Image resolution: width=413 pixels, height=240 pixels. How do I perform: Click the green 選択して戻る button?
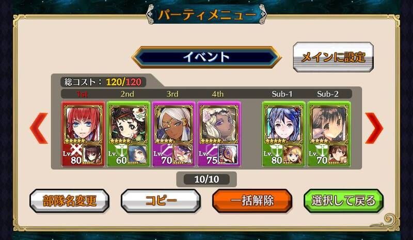pyautogui.click(x=343, y=201)
